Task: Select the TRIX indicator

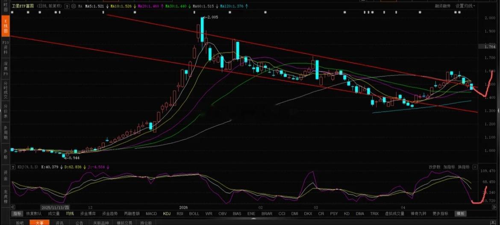Action: click(374, 213)
